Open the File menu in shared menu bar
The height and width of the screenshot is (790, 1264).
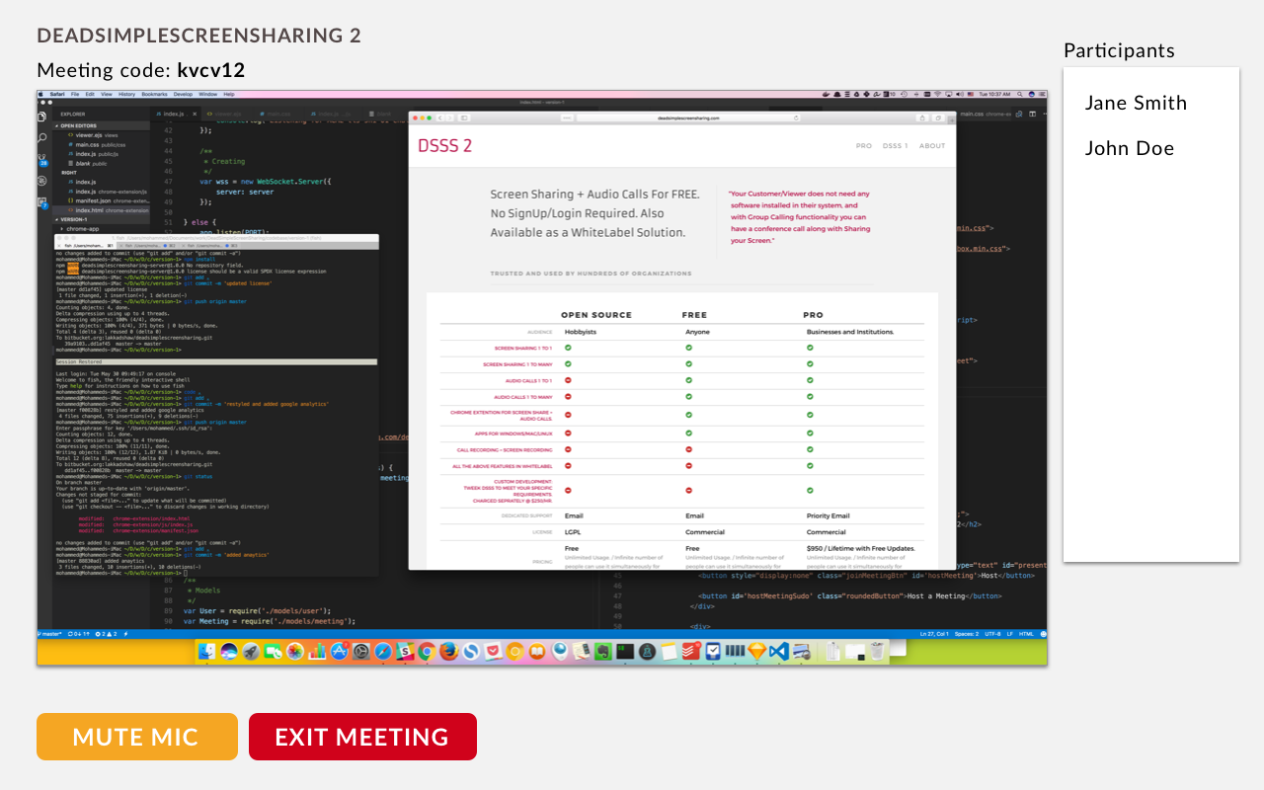pyautogui.click(x=75, y=94)
